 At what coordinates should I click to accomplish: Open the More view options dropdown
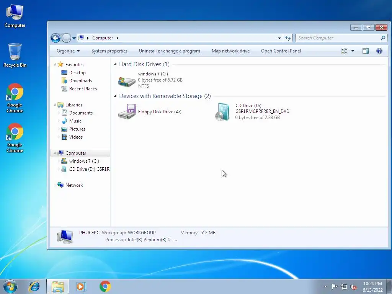tap(353, 51)
